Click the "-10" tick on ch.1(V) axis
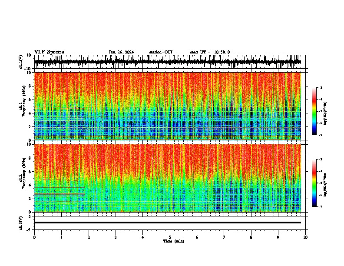This screenshot has width=344, height=266. click(x=28, y=69)
